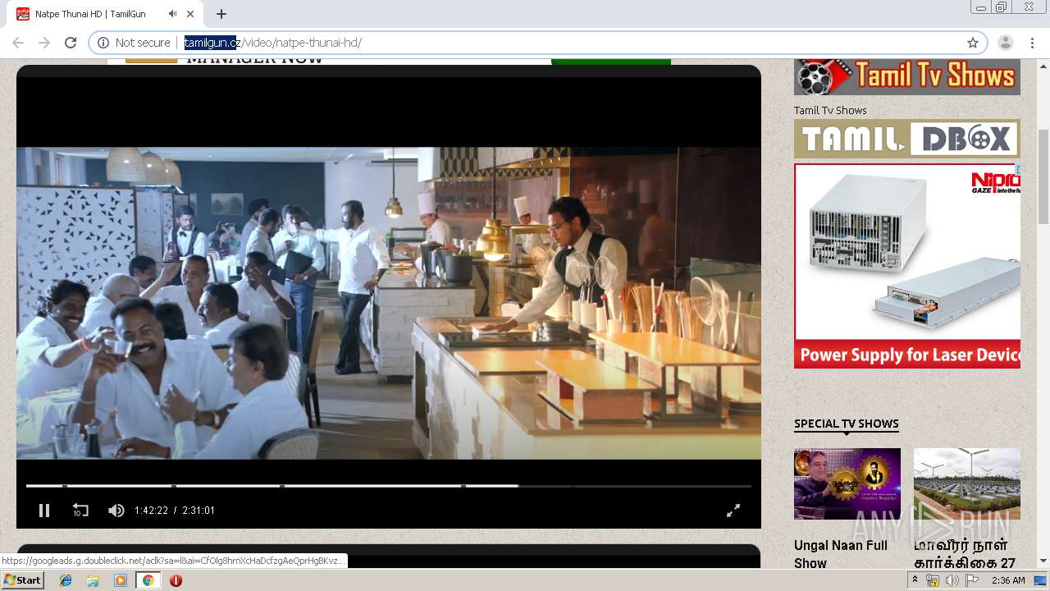Open Tamil Tv Shows banner
Screen dimensions: 1050x591
tap(907, 76)
